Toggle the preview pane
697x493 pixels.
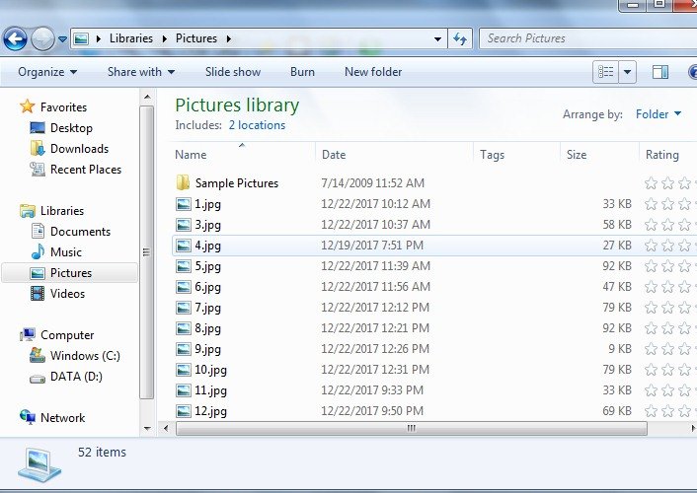click(x=660, y=72)
